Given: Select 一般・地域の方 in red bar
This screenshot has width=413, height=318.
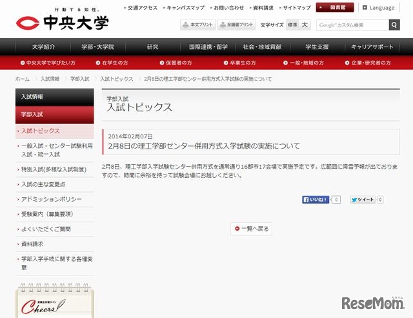Looking at the screenshot, I should (303, 63).
